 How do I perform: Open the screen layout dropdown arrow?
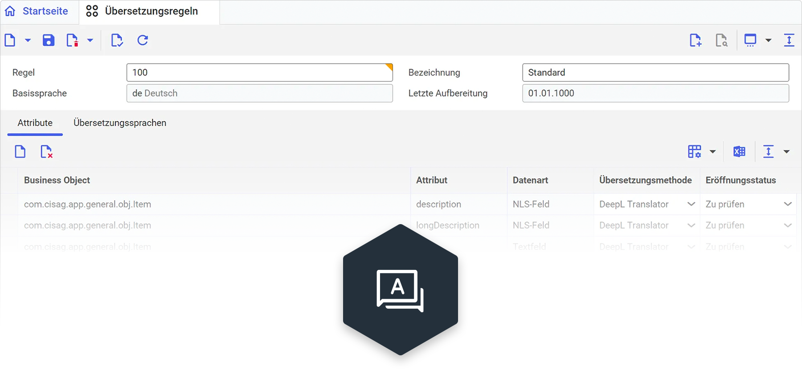[x=769, y=40]
